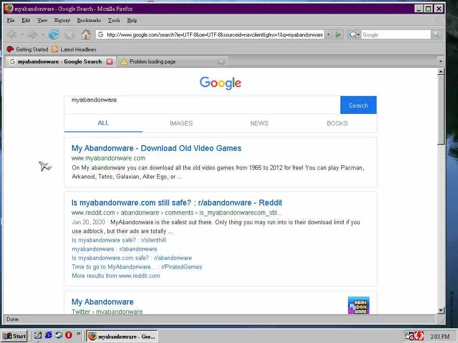Click the Google toolbar search field
Screen dimensions: 458x343
point(396,35)
